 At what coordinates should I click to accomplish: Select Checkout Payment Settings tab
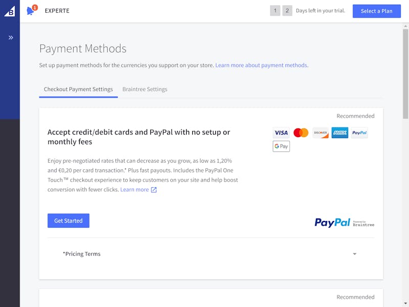click(78, 89)
